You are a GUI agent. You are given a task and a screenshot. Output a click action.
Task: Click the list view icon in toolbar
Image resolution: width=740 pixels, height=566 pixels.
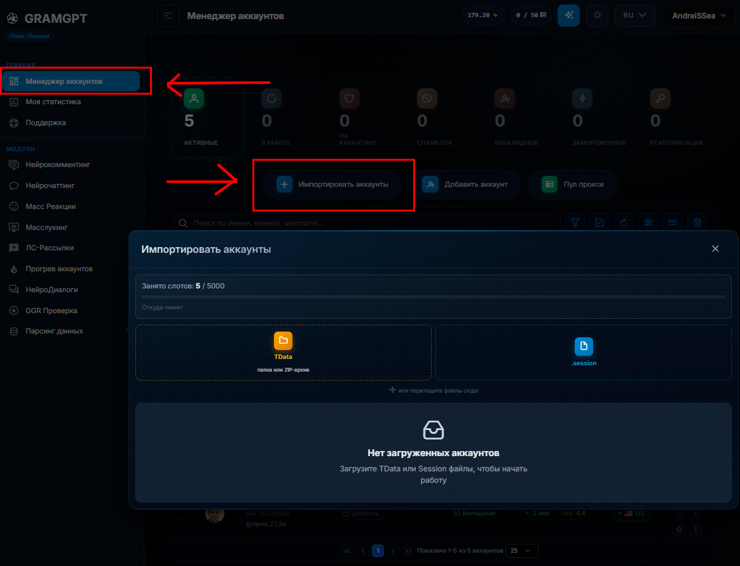(673, 222)
